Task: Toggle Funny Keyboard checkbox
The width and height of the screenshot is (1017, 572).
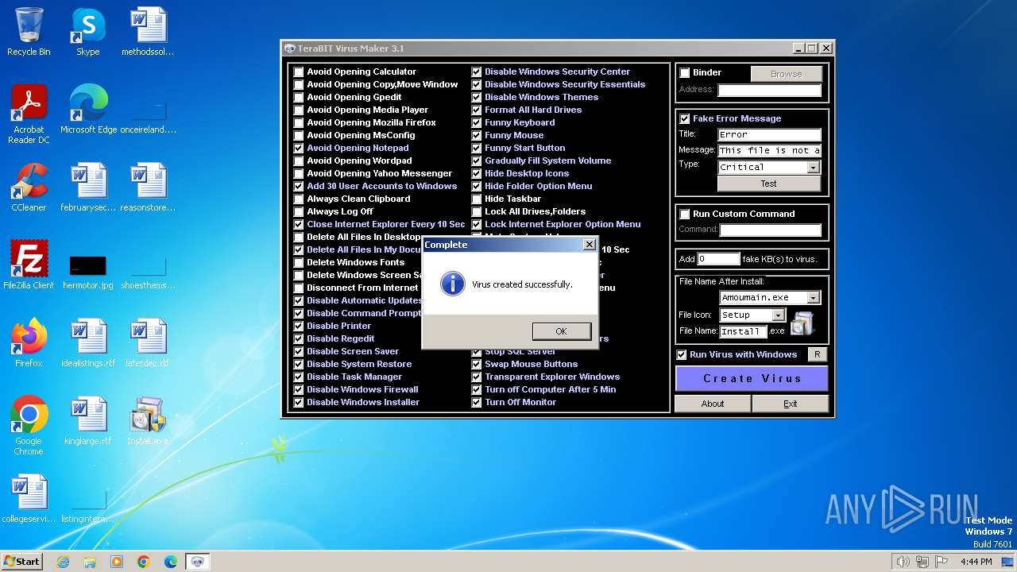Action: point(477,122)
